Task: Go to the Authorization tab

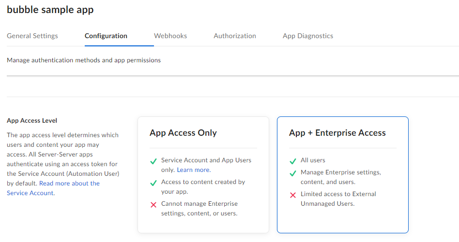Action: pos(235,36)
